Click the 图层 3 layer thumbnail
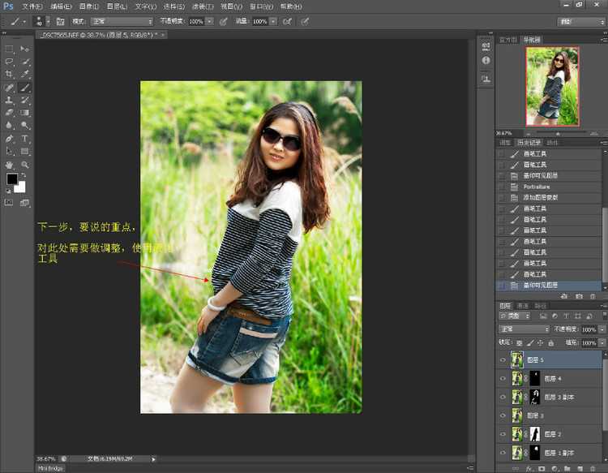 click(x=516, y=415)
